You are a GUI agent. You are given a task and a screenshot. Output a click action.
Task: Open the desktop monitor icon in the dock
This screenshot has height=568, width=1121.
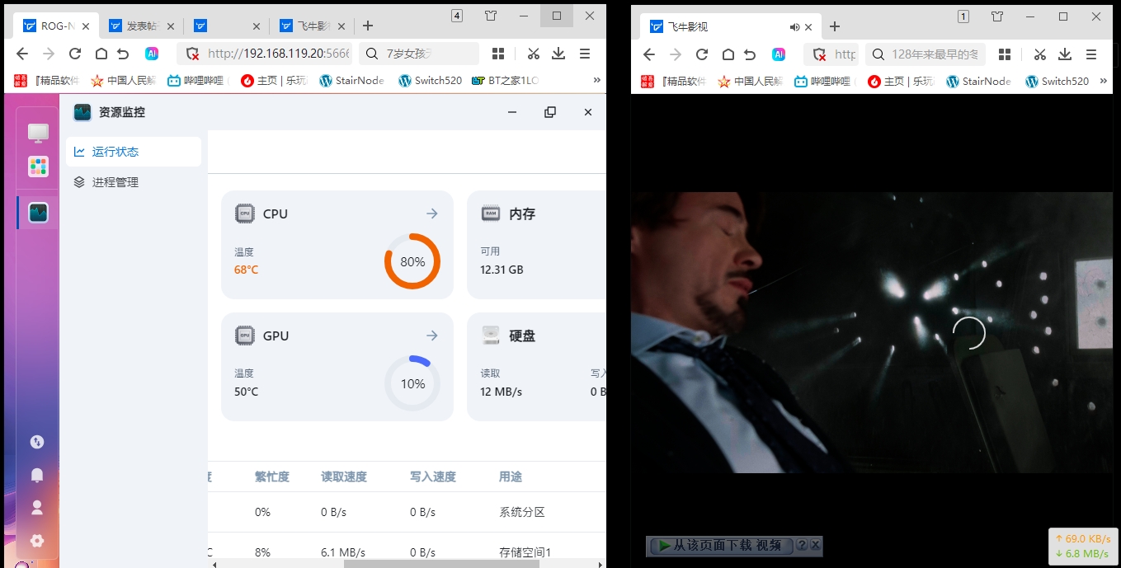pyautogui.click(x=38, y=133)
